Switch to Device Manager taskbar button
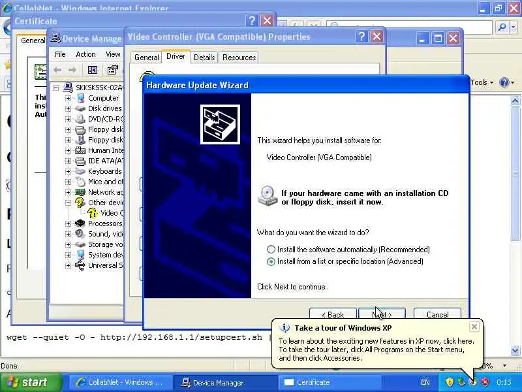522x392 pixels. (x=225, y=382)
